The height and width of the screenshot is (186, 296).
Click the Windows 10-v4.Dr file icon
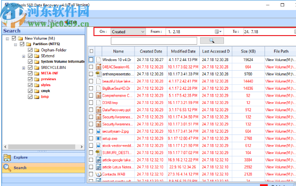99,60
